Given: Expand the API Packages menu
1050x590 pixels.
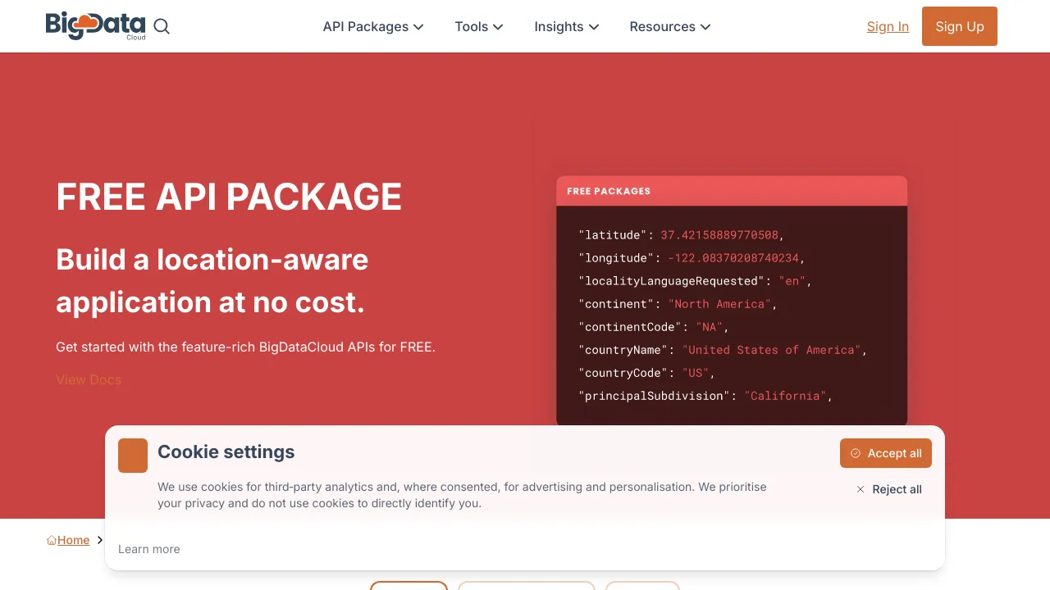Looking at the screenshot, I should pos(373,26).
